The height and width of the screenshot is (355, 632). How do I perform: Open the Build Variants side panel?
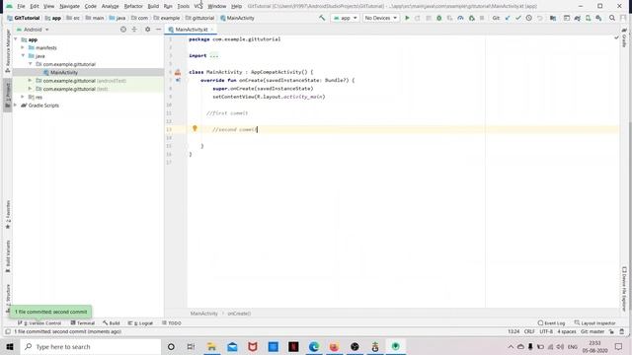click(x=8, y=256)
